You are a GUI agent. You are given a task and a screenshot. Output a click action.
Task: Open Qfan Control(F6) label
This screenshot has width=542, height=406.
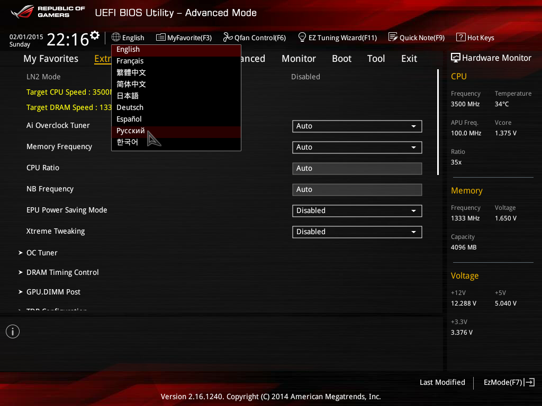tap(260, 38)
